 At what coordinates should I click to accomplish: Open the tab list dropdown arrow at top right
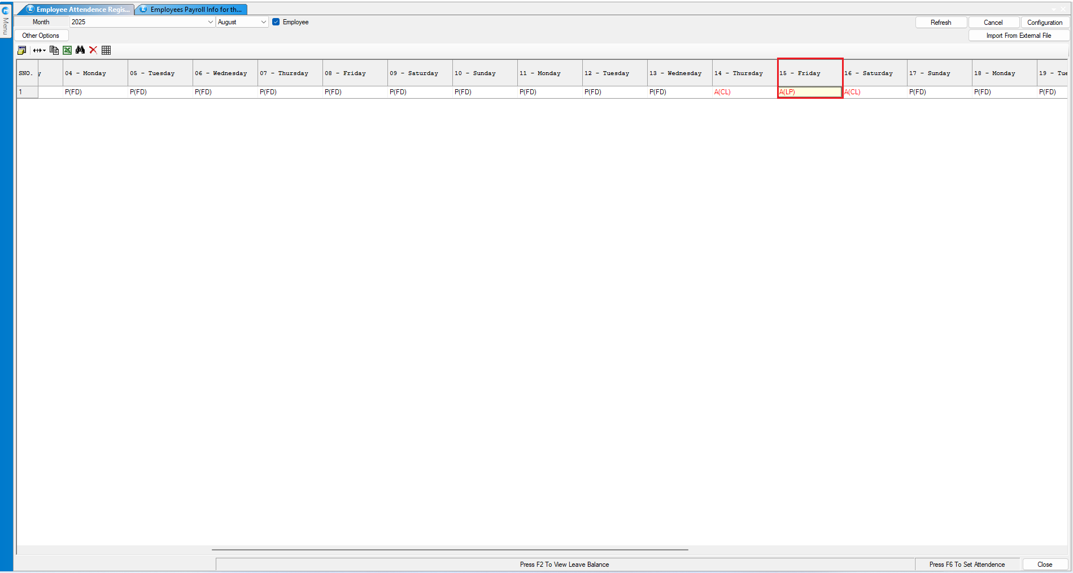point(1054,9)
